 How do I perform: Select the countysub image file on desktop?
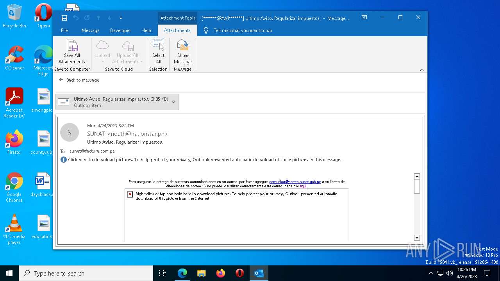tap(42, 143)
